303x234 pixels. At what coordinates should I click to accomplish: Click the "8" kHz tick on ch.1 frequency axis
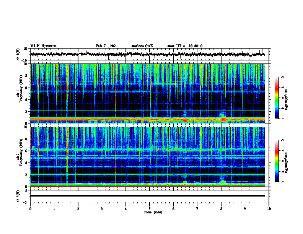pos(26,76)
